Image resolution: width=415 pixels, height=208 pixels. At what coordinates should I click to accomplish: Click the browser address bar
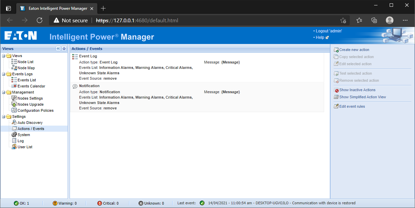click(x=199, y=20)
